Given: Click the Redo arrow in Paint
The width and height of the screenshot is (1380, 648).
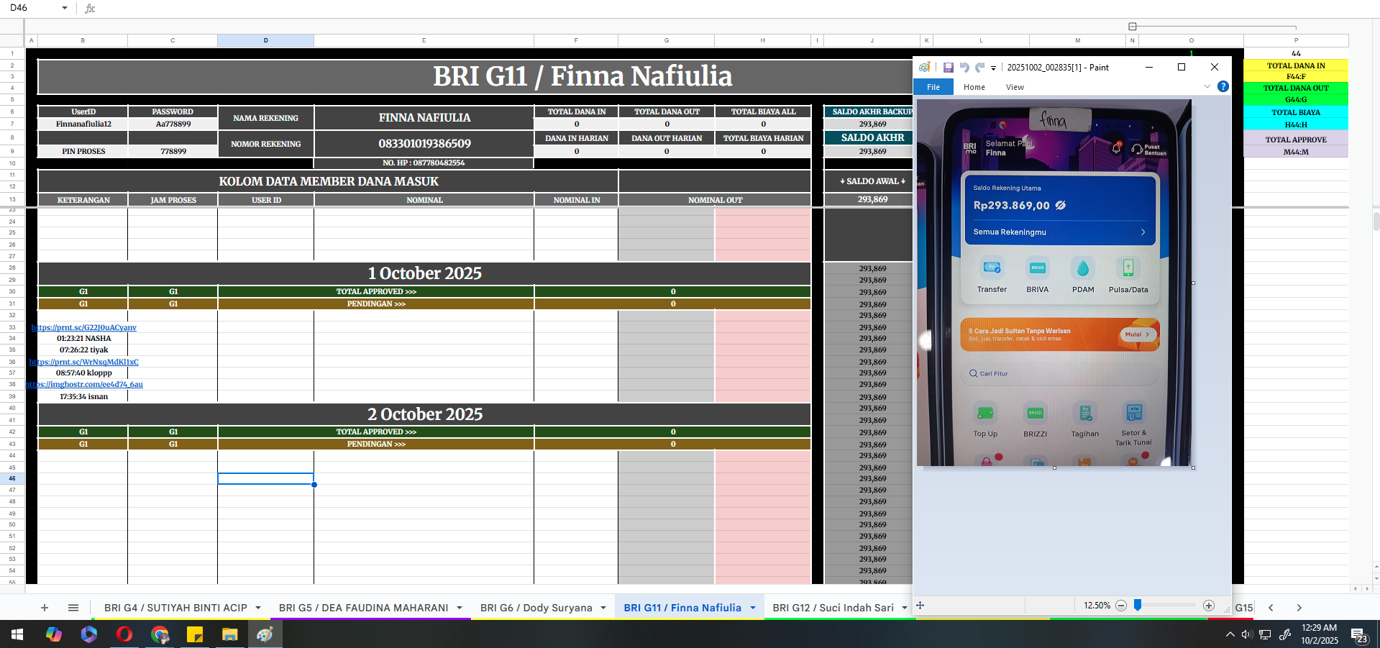Looking at the screenshot, I should (979, 67).
